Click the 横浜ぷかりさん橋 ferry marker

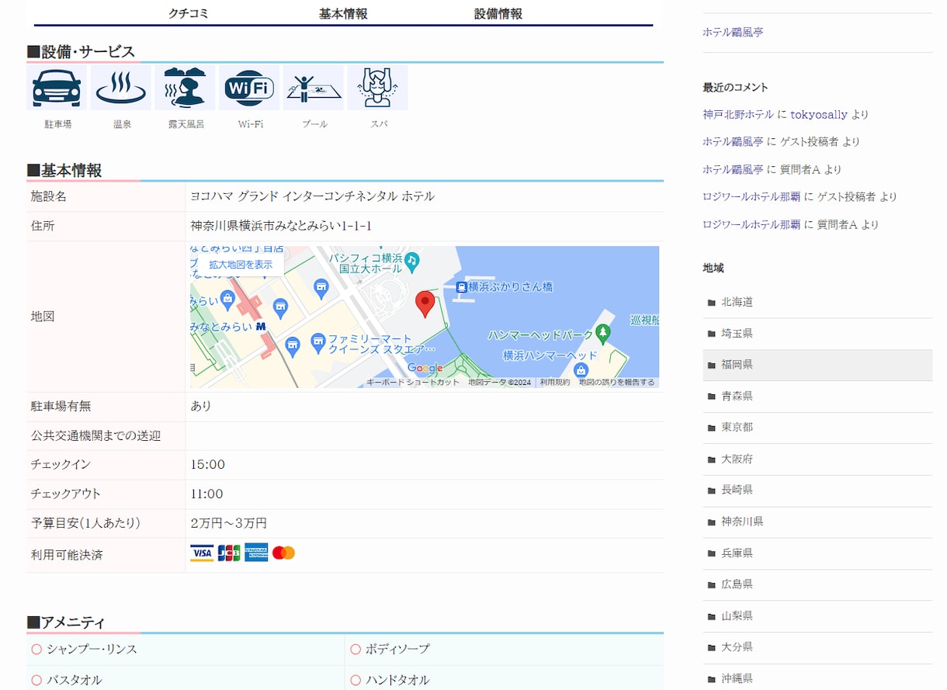pyautogui.click(x=461, y=286)
